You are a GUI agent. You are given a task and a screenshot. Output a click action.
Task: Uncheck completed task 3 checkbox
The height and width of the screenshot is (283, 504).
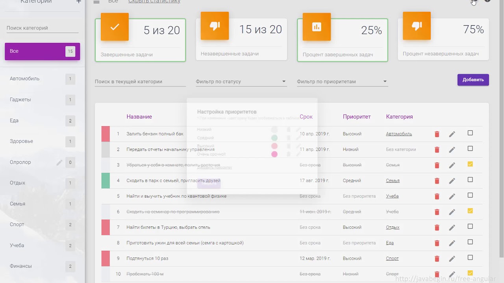click(x=470, y=164)
